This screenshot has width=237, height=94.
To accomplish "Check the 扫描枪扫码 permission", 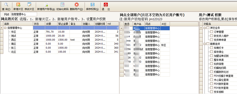I will 211,68.
